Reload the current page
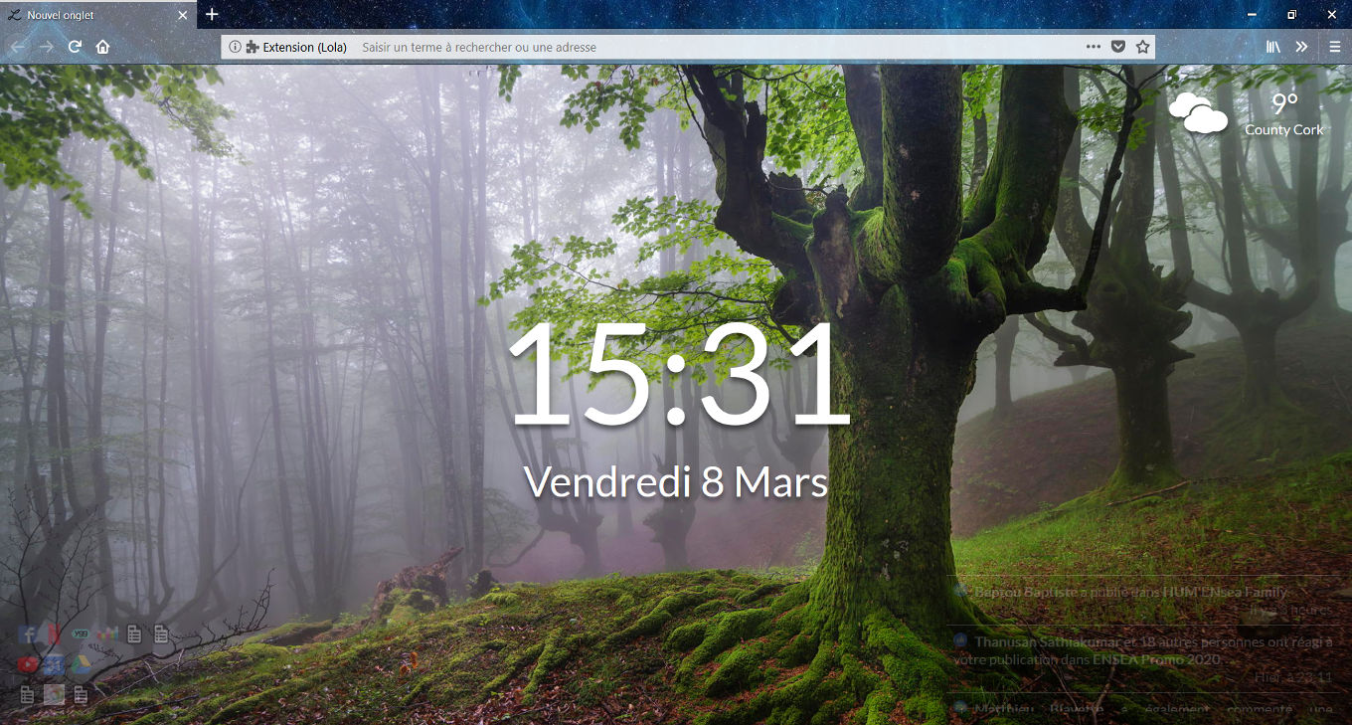The height and width of the screenshot is (725, 1352). point(75,47)
